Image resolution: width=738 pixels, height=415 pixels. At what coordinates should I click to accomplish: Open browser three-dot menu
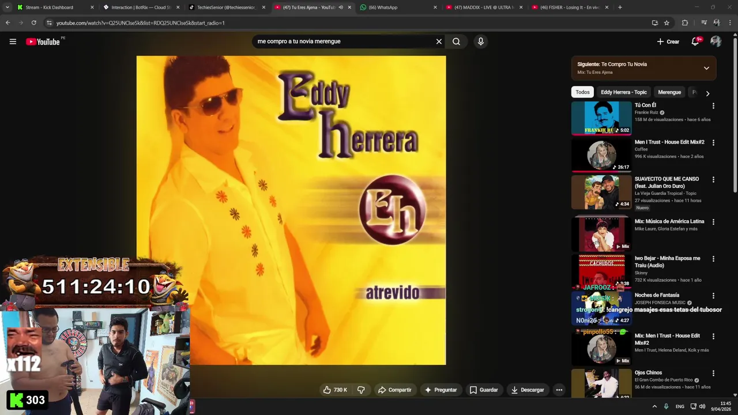coord(730,23)
